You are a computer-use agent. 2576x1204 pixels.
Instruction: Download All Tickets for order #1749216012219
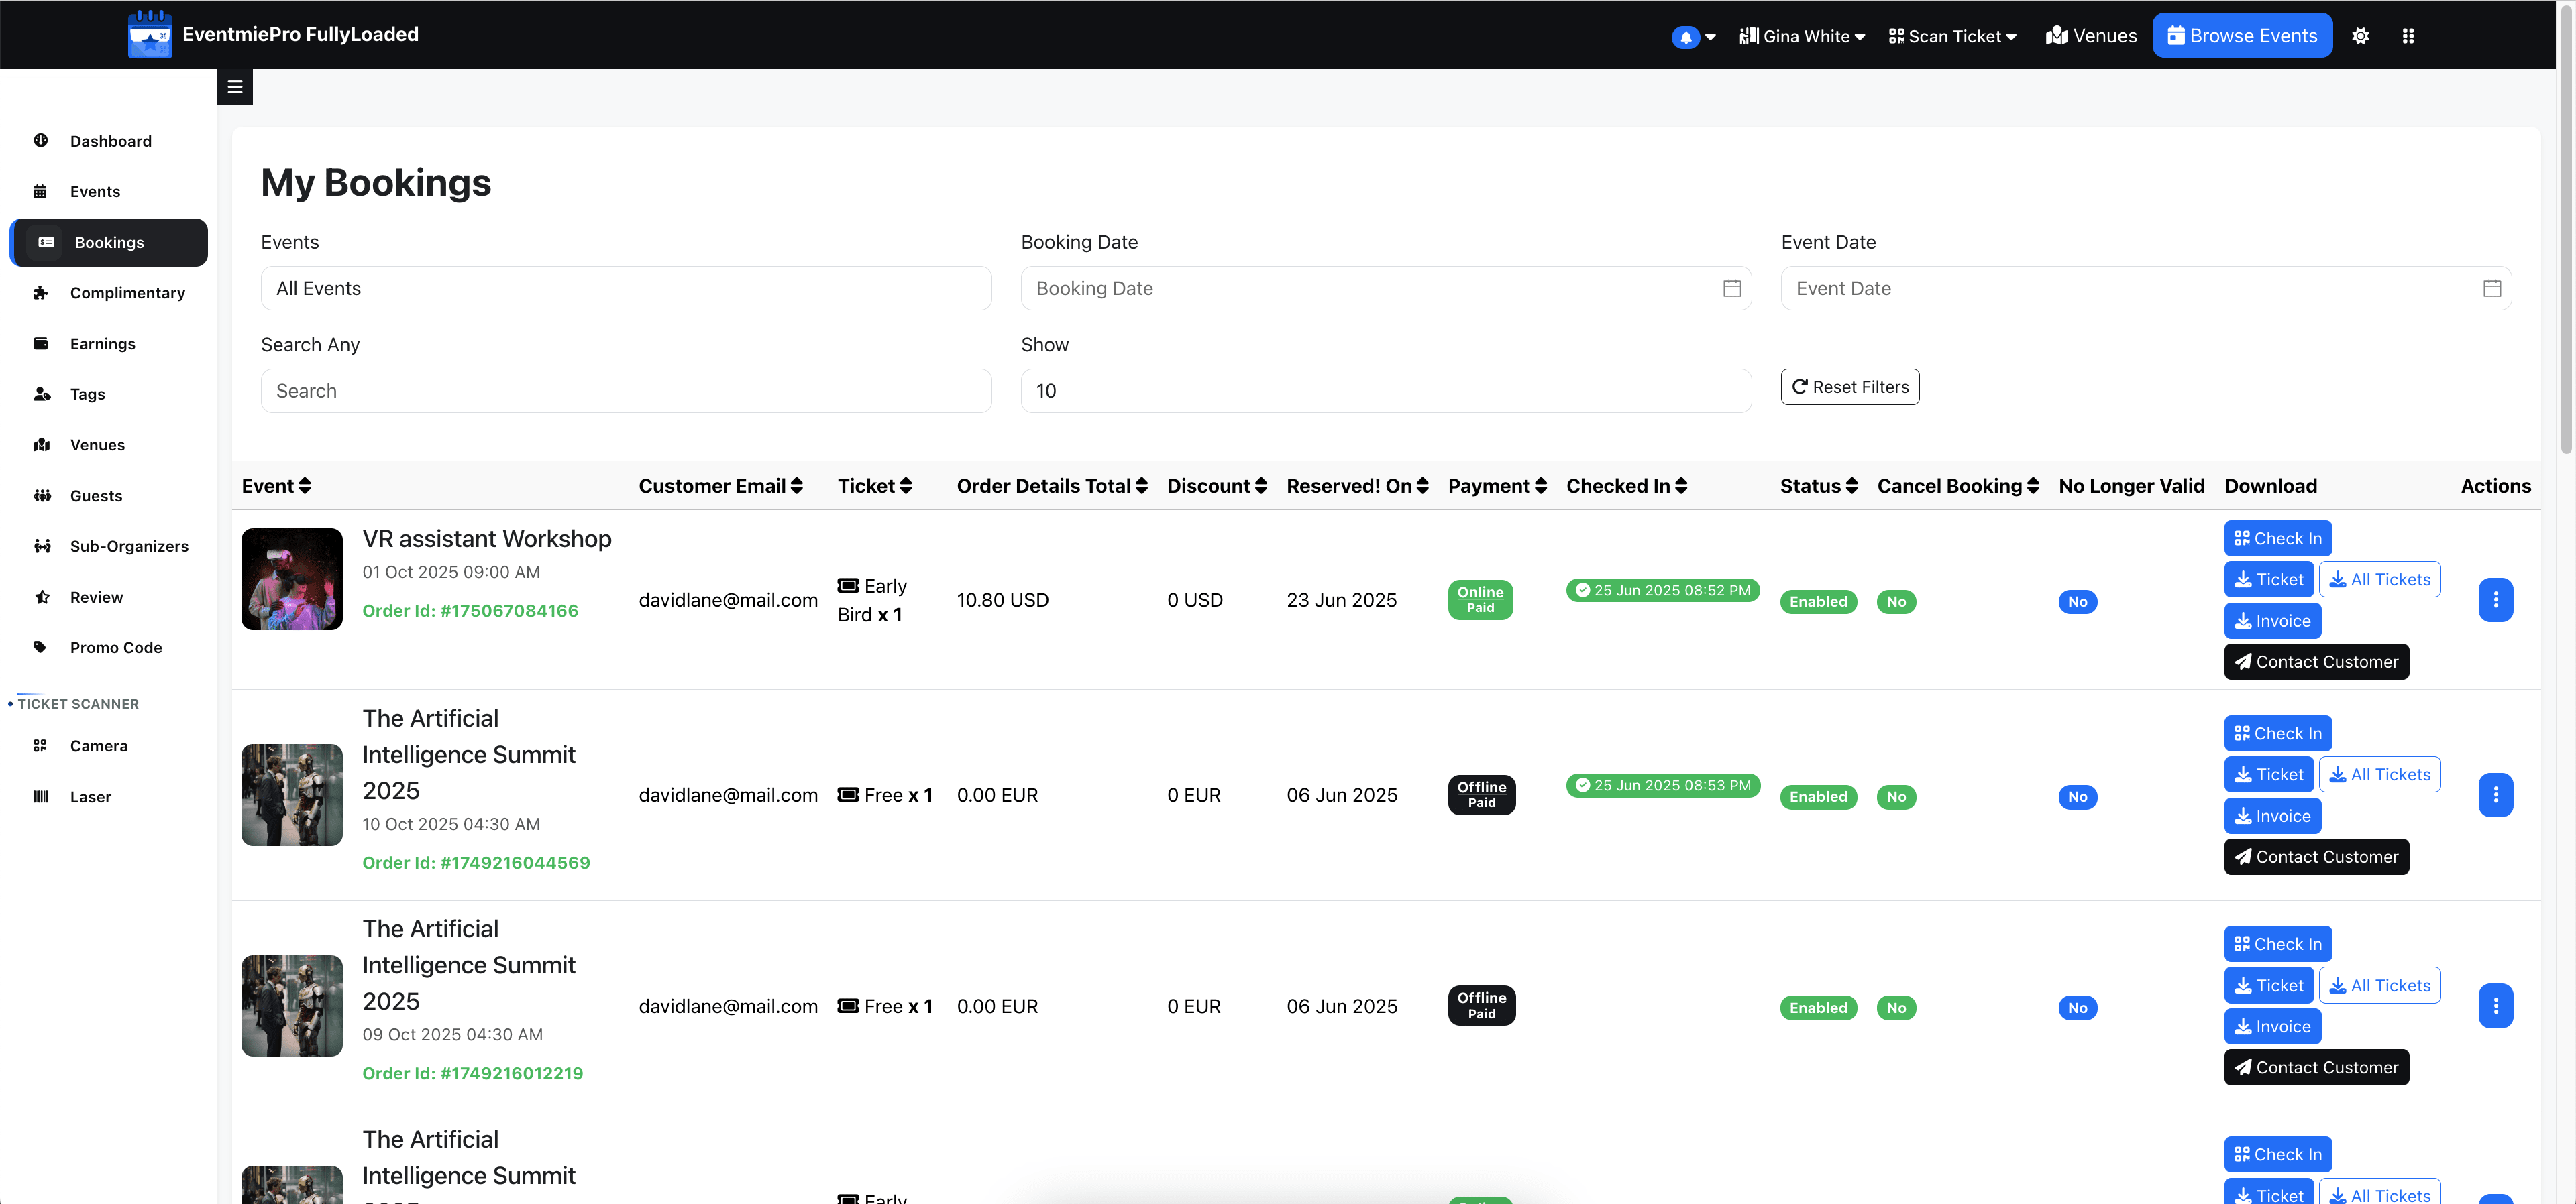(2380, 985)
